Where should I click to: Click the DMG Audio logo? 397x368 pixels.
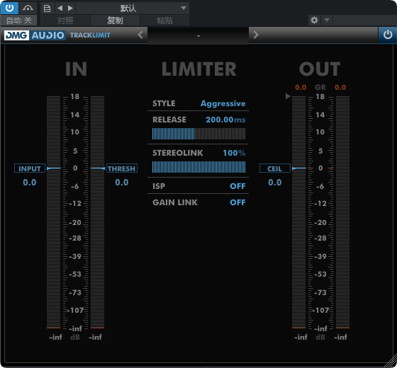[x=35, y=35]
